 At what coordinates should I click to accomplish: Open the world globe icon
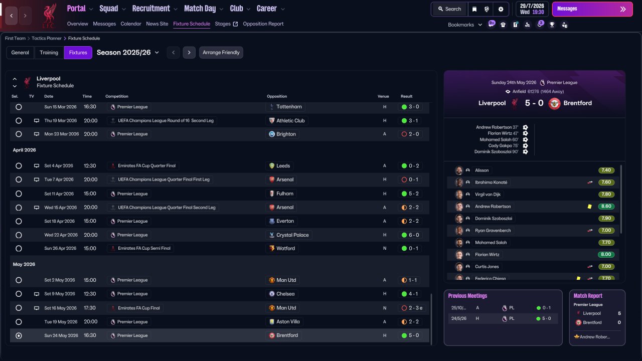487,9
